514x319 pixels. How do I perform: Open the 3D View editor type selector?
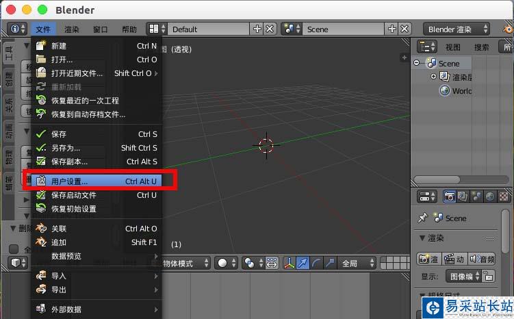[x=18, y=263]
